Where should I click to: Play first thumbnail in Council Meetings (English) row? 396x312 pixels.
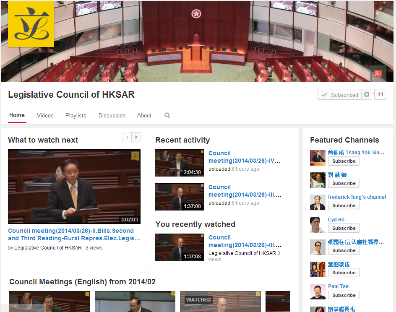coord(49,302)
